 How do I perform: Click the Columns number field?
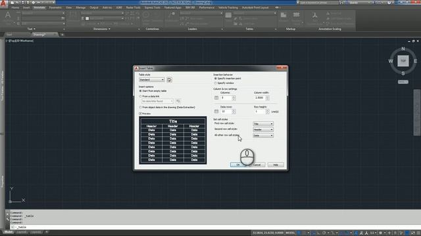pos(226,98)
